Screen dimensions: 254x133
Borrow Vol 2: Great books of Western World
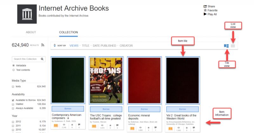[182, 109]
